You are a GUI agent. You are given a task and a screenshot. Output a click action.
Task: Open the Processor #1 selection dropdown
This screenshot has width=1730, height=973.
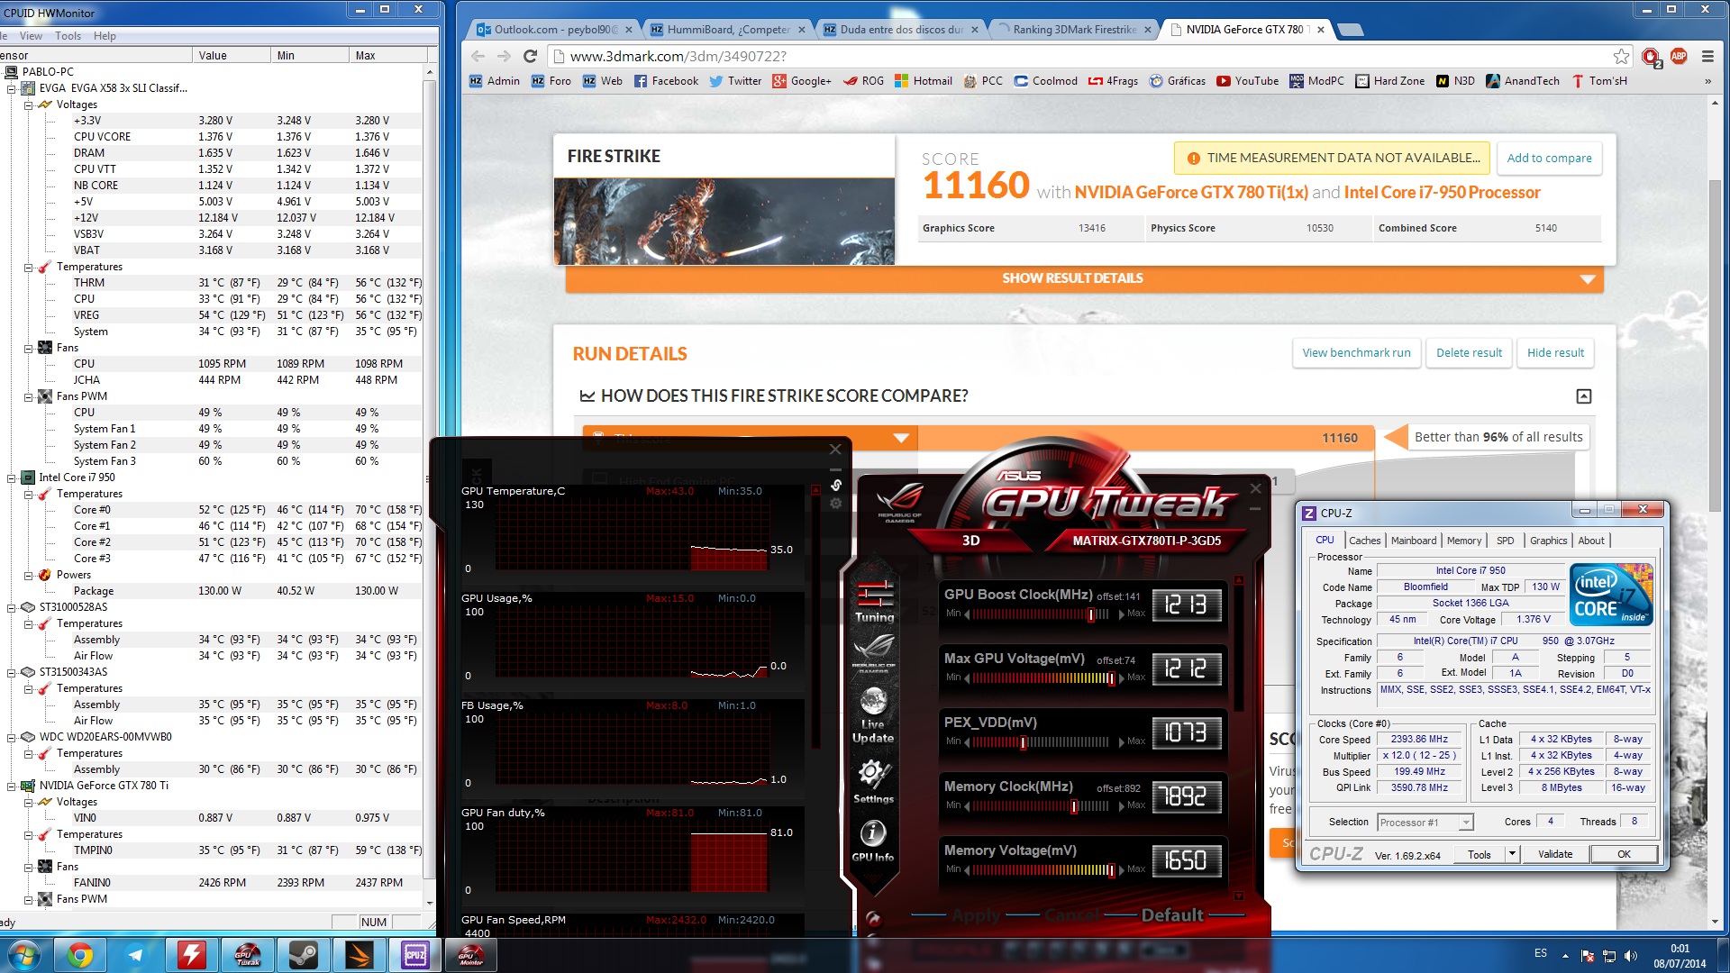1466,822
